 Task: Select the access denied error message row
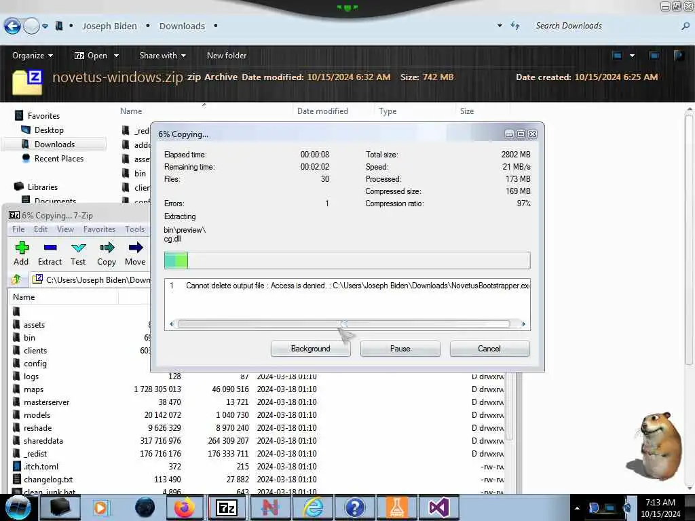tap(347, 286)
